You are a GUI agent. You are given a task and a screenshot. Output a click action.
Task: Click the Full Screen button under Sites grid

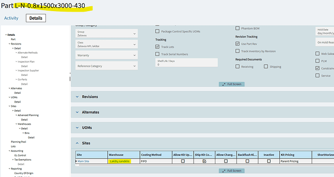[x=231, y=171]
